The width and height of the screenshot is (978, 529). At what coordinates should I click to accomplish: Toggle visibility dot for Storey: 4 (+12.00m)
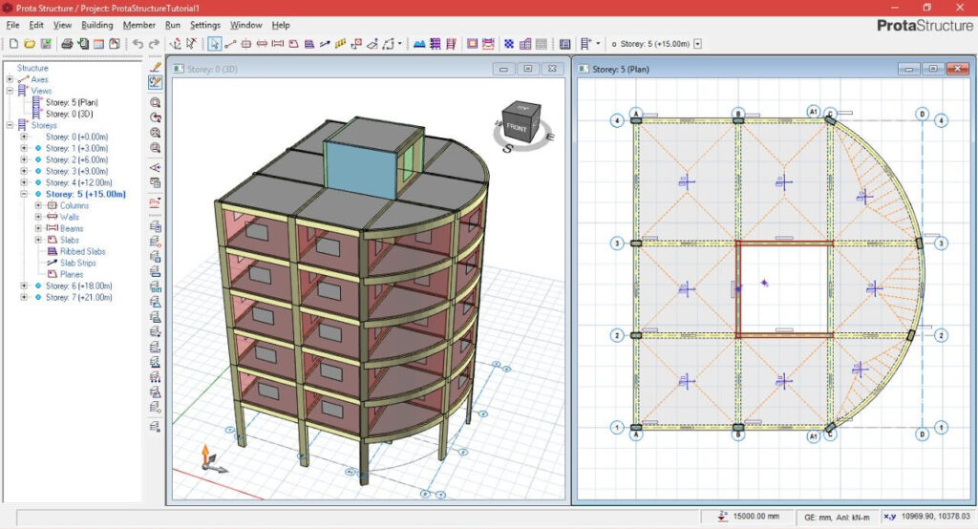38,182
